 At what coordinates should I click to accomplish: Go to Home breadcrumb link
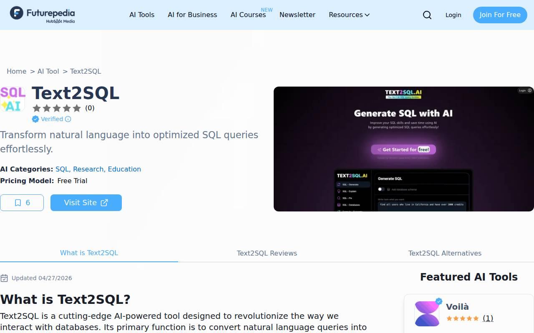(16, 71)
